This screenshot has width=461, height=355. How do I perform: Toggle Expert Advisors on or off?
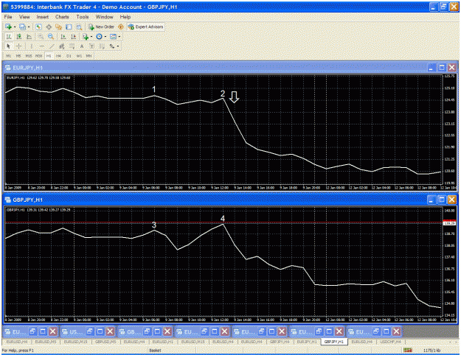click(146, 27)
